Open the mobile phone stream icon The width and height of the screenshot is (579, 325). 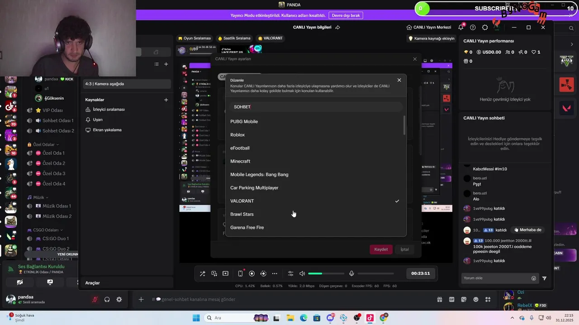tap(240, 274)
